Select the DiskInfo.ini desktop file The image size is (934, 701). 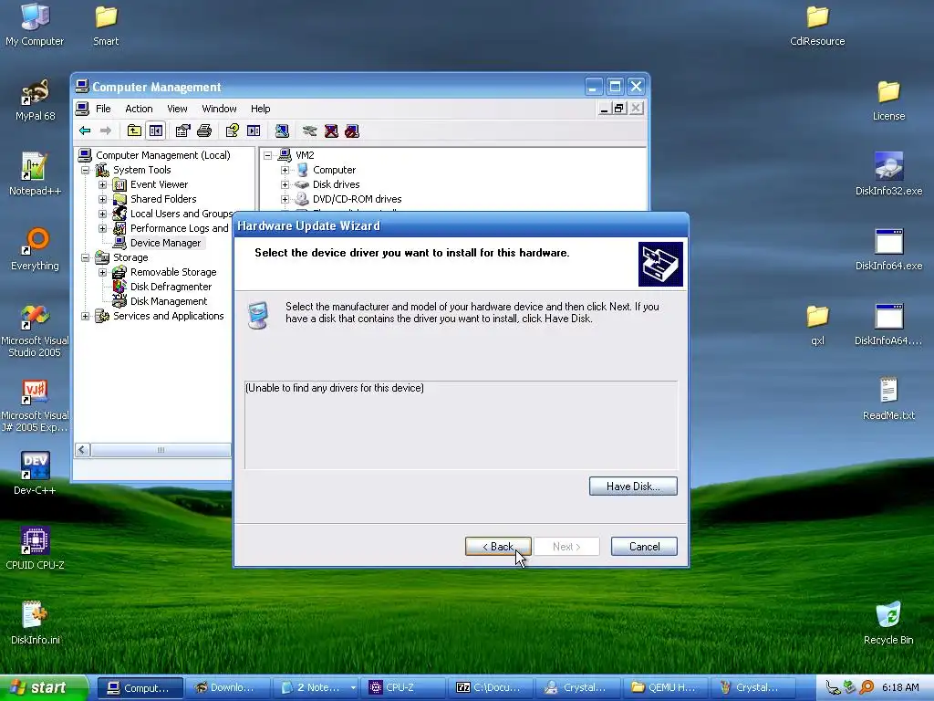pyautogui.click(x=35, y=623)
